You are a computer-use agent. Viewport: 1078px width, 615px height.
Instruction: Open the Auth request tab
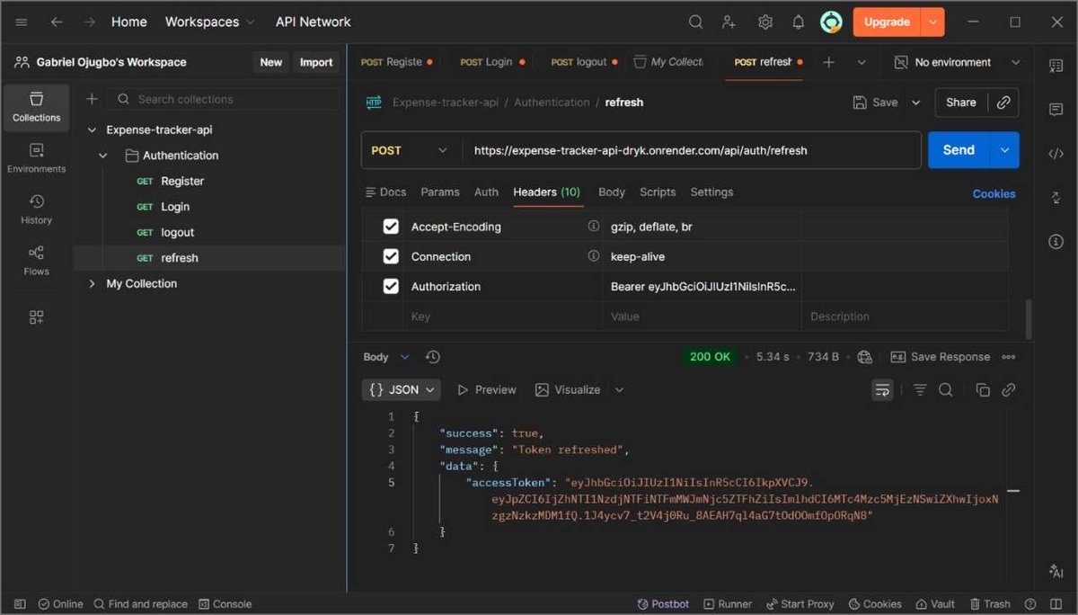[486, 192]
